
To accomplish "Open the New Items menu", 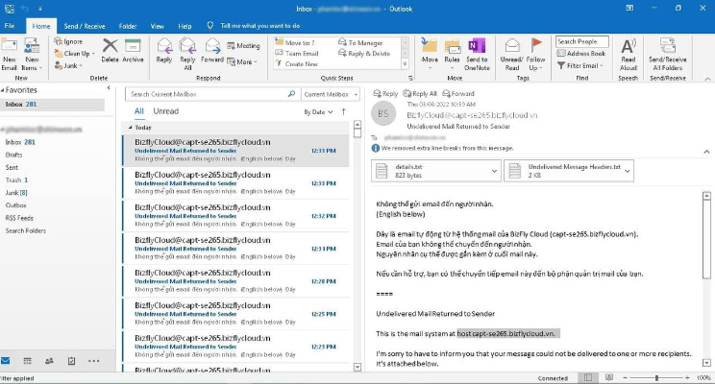I will point(32,54).
